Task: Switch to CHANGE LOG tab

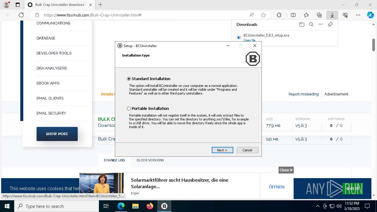Action: pos(114,160)
